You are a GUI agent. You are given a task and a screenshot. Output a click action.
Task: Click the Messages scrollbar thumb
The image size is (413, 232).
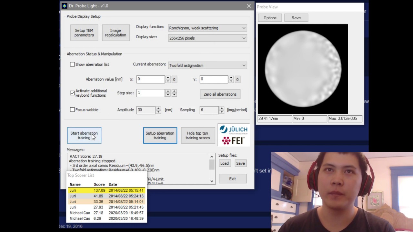coord(212,164)
